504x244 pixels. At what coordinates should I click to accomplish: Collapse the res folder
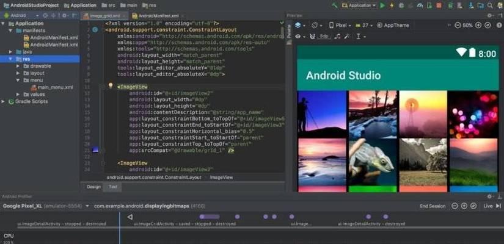pyautogui.click(x=10, y=59)
